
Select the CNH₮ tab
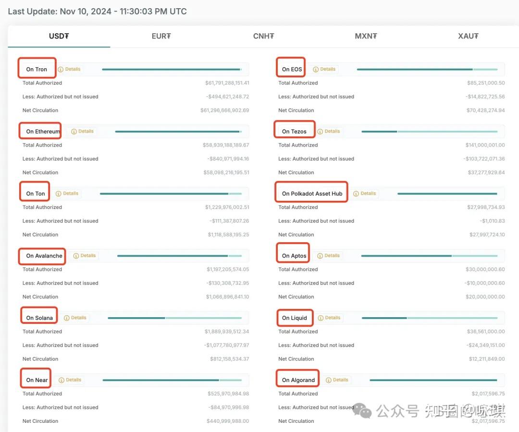coord(263,36)
